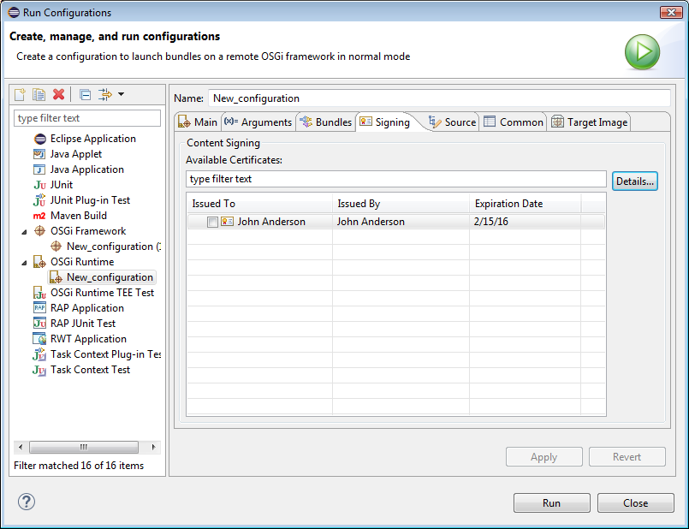Switch to the Bundles tab
This screenshot has width=689, height=529.
325,122
